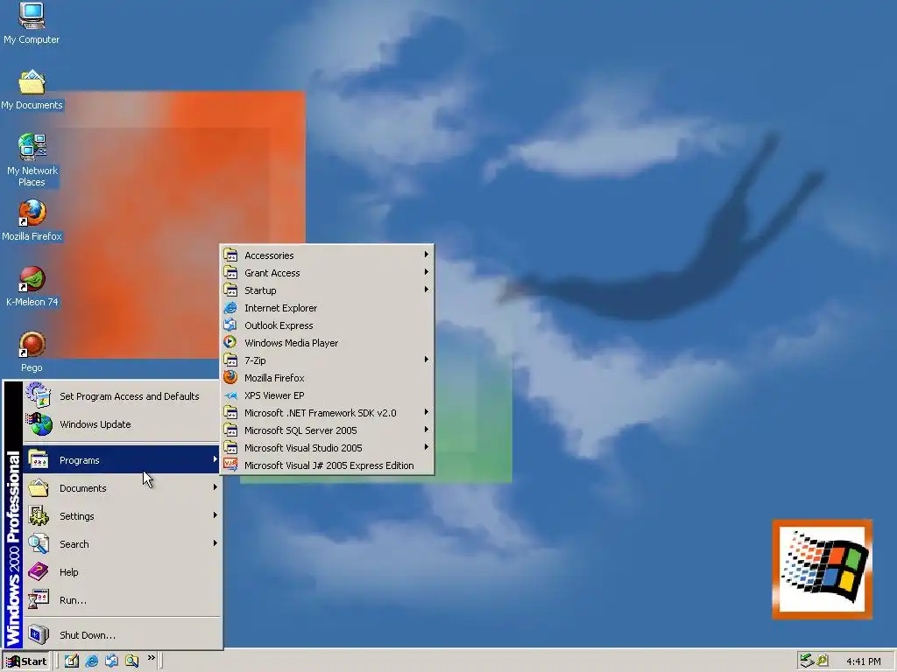Click the My Network Places desktop icon
The image size is (897, 672).
[32, 160]
